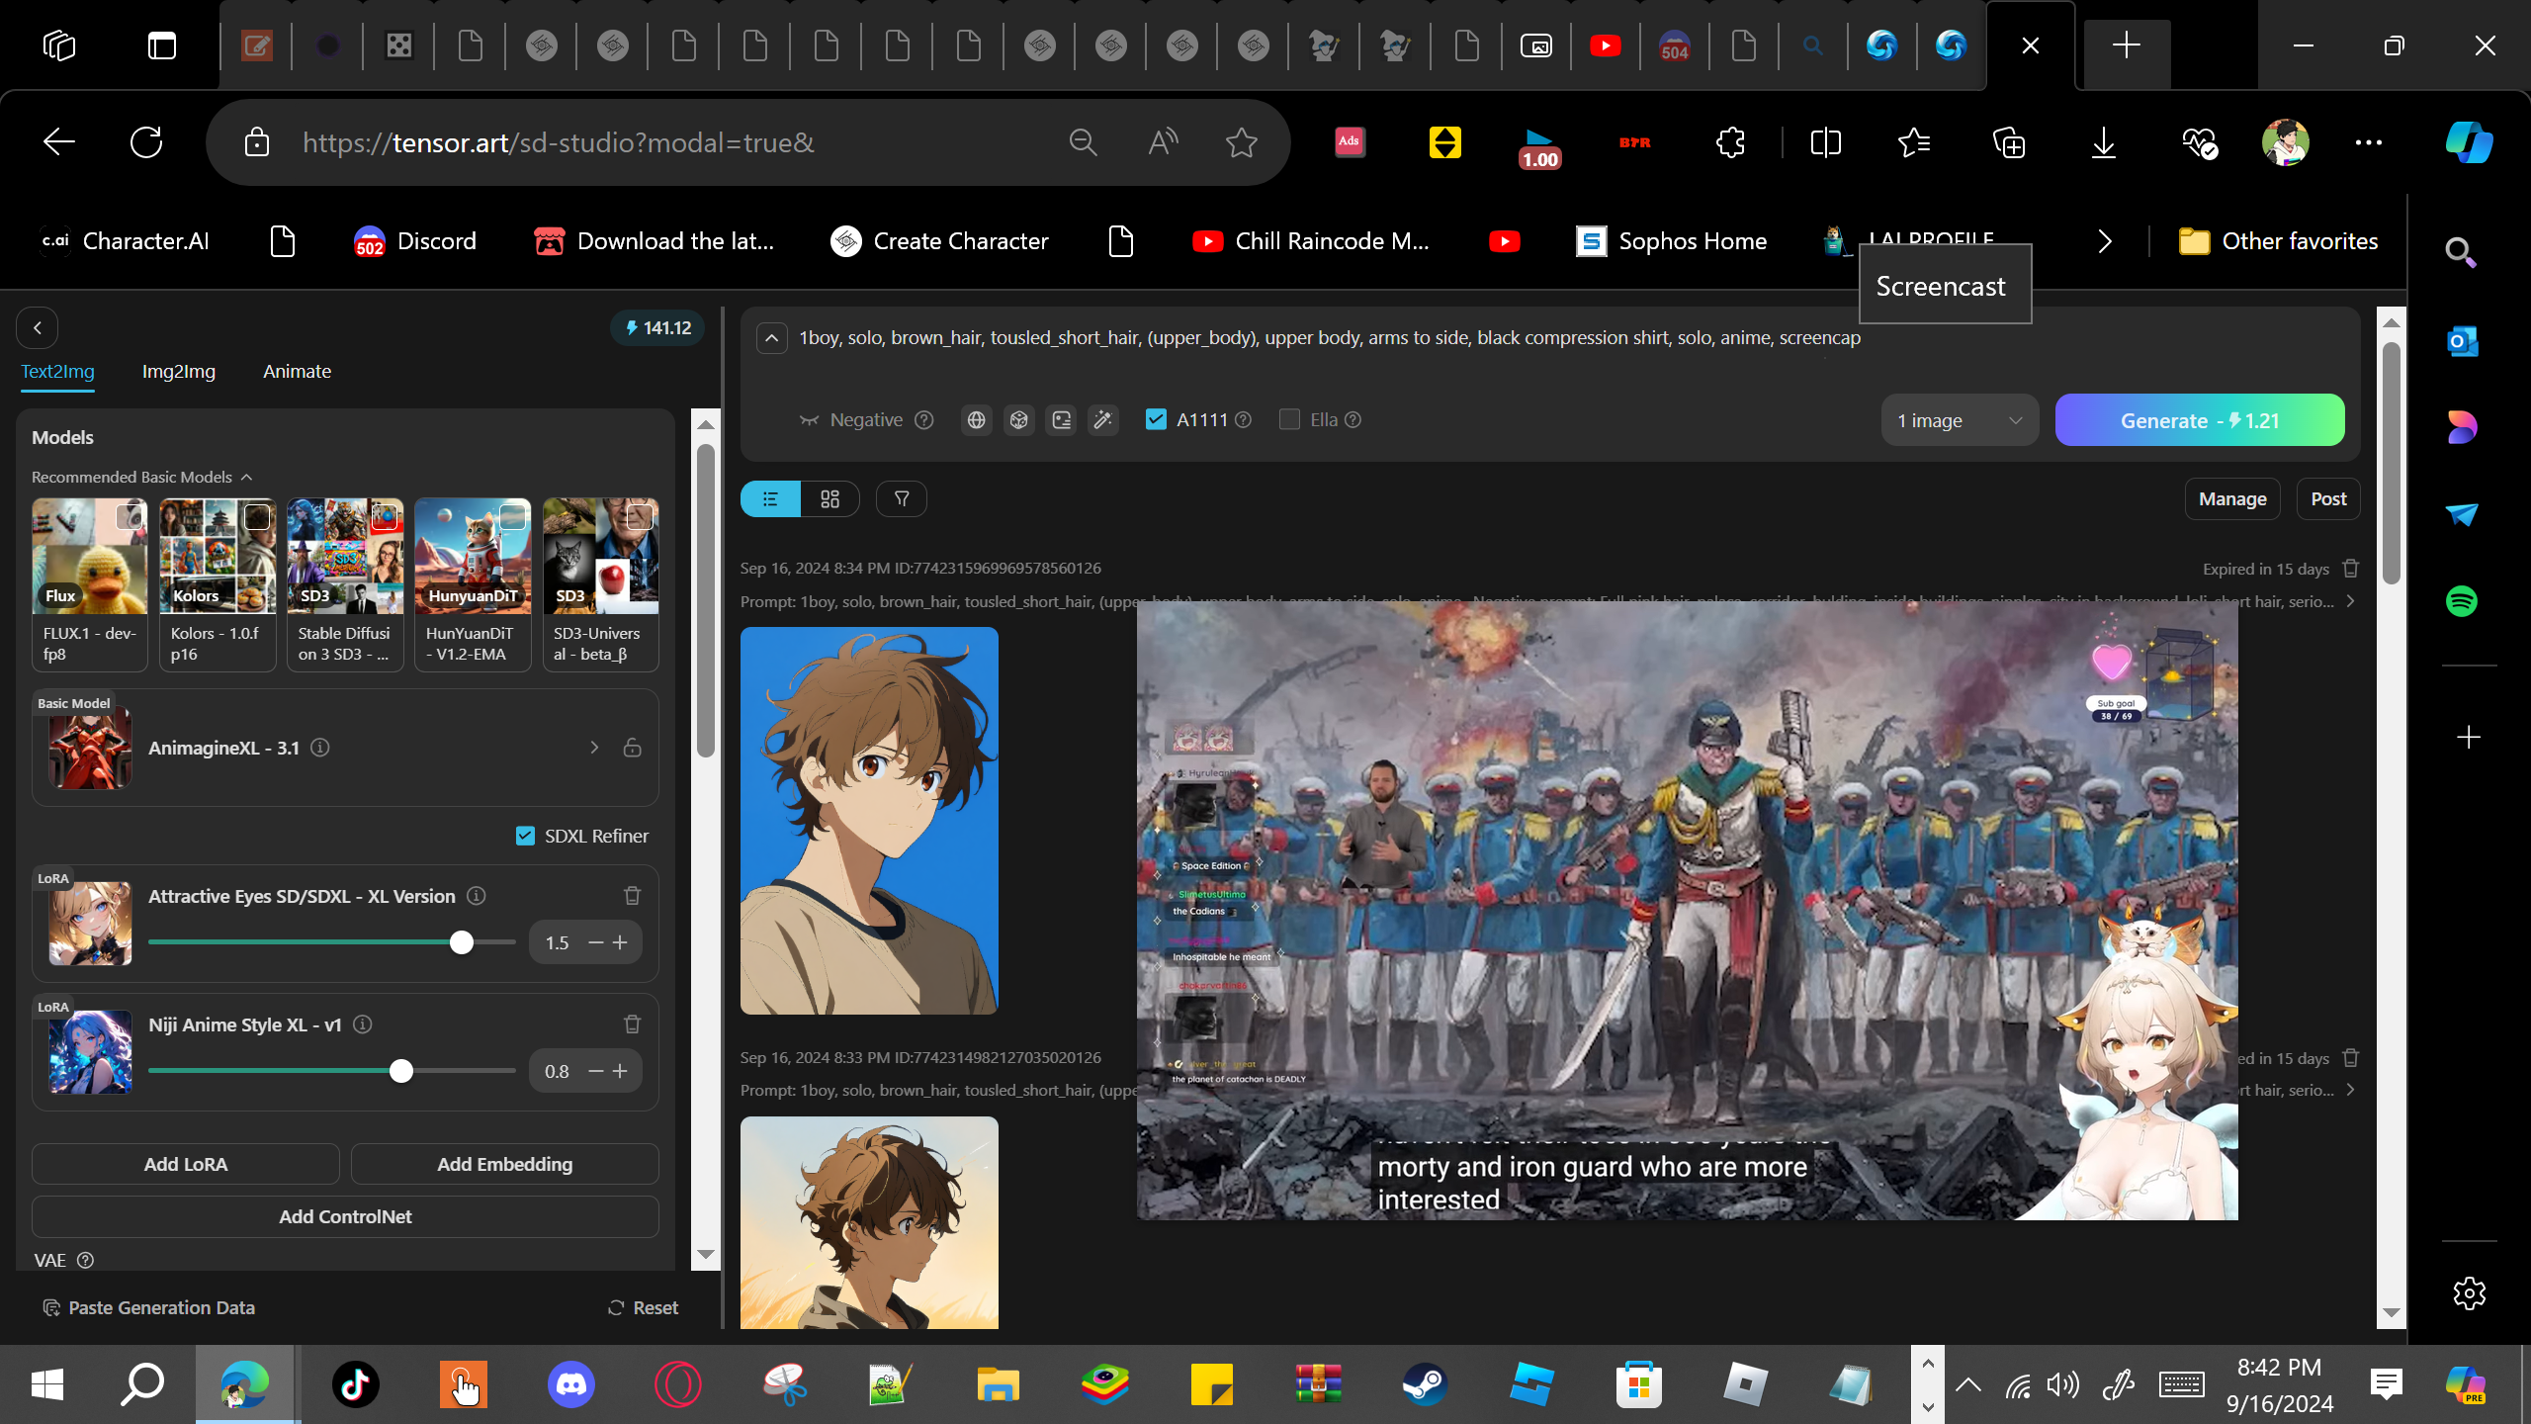Viewport: 2531px width, 1424px height.
Task: Tick the checkbox on FLUX.1 model card
Action: click(130, 516)
